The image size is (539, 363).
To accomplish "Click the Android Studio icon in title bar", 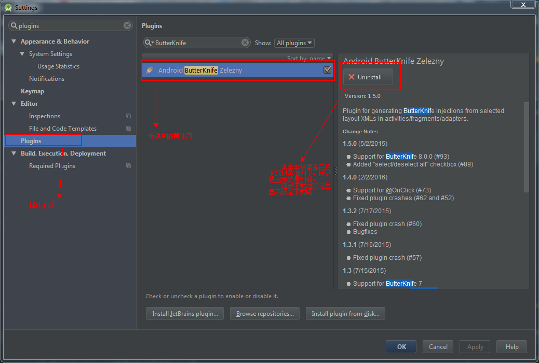I will click(x=8, y=8).
